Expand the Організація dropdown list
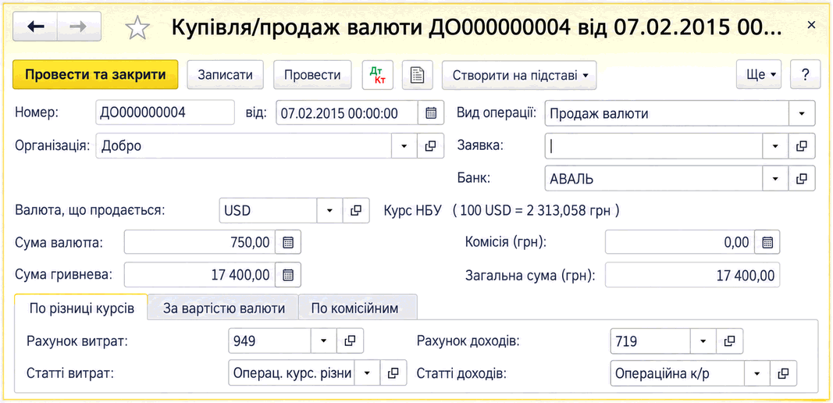The height and width of the screenshot is (403, 833). pos(405,146)
